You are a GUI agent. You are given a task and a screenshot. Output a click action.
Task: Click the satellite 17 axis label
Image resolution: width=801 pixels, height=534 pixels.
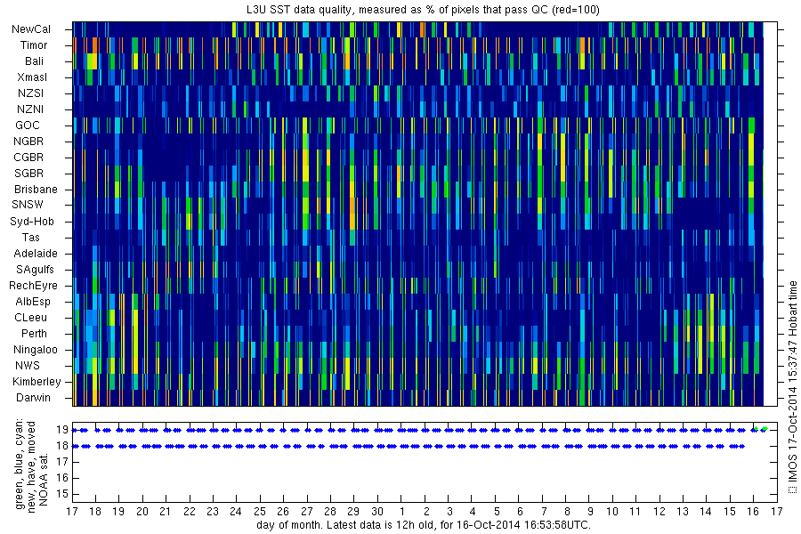61,462
